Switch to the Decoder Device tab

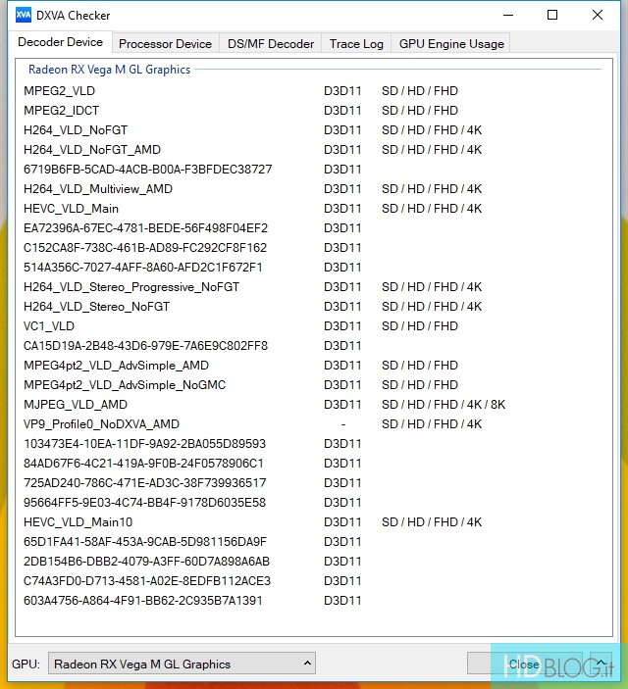coord(60,42)
